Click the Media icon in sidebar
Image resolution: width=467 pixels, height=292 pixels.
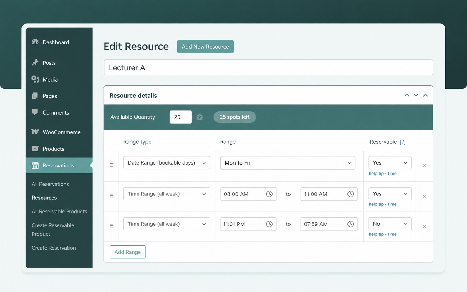(35, 79)
